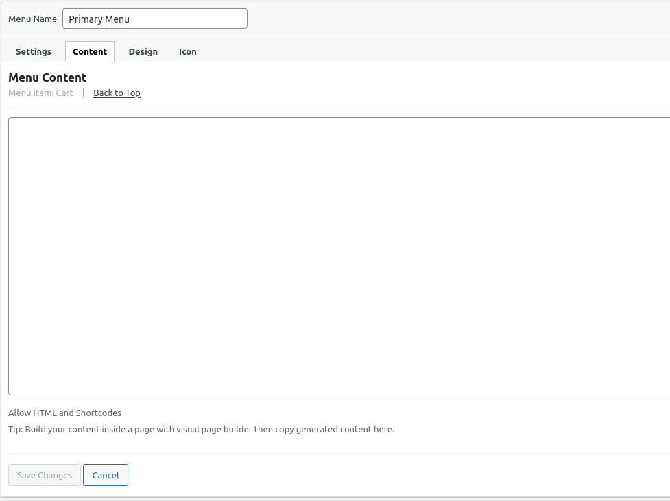Click the Menu Name label
670x501 pixels.
tap(32, 19)
